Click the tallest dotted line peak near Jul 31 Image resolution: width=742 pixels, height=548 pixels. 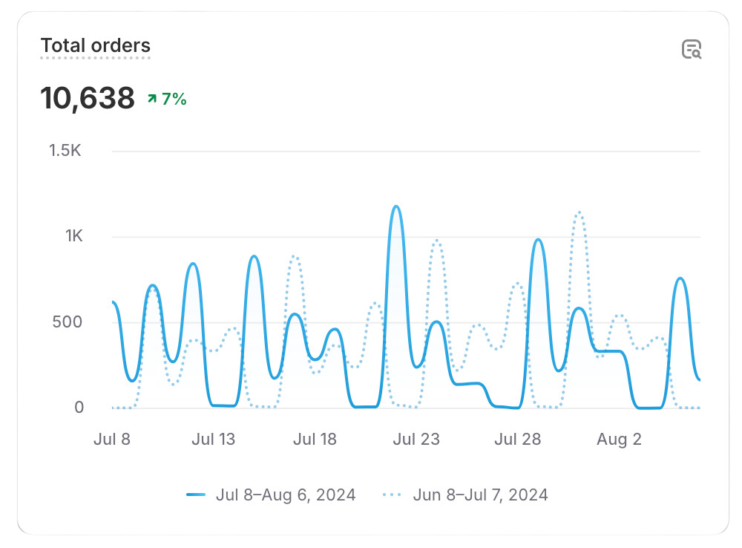pos(580,213)
